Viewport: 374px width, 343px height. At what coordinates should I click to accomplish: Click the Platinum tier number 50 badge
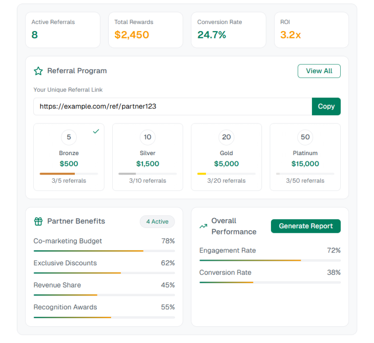305,137
